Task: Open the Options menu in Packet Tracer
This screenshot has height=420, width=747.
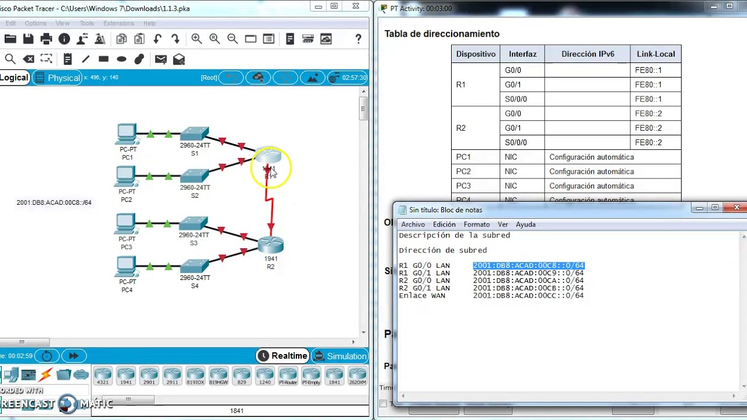Action: click(35, 23)
